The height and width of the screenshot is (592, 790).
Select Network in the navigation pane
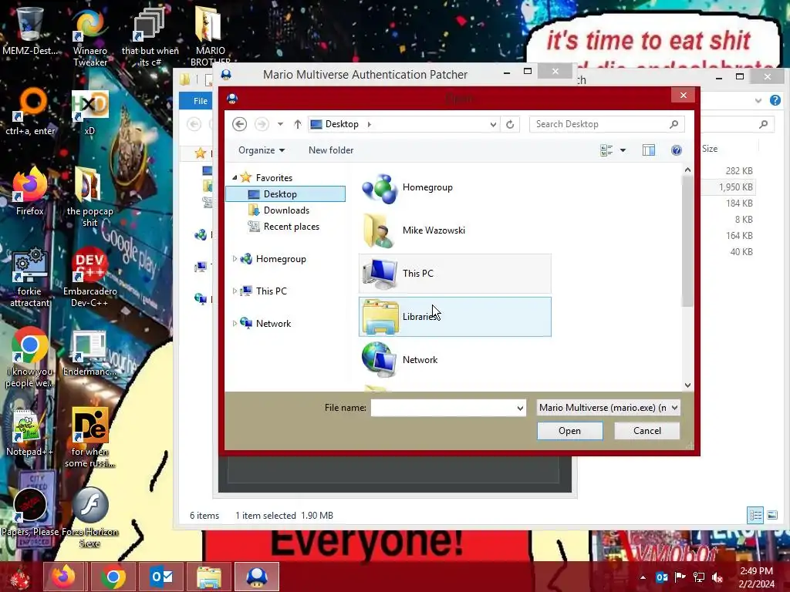(273, 323)
